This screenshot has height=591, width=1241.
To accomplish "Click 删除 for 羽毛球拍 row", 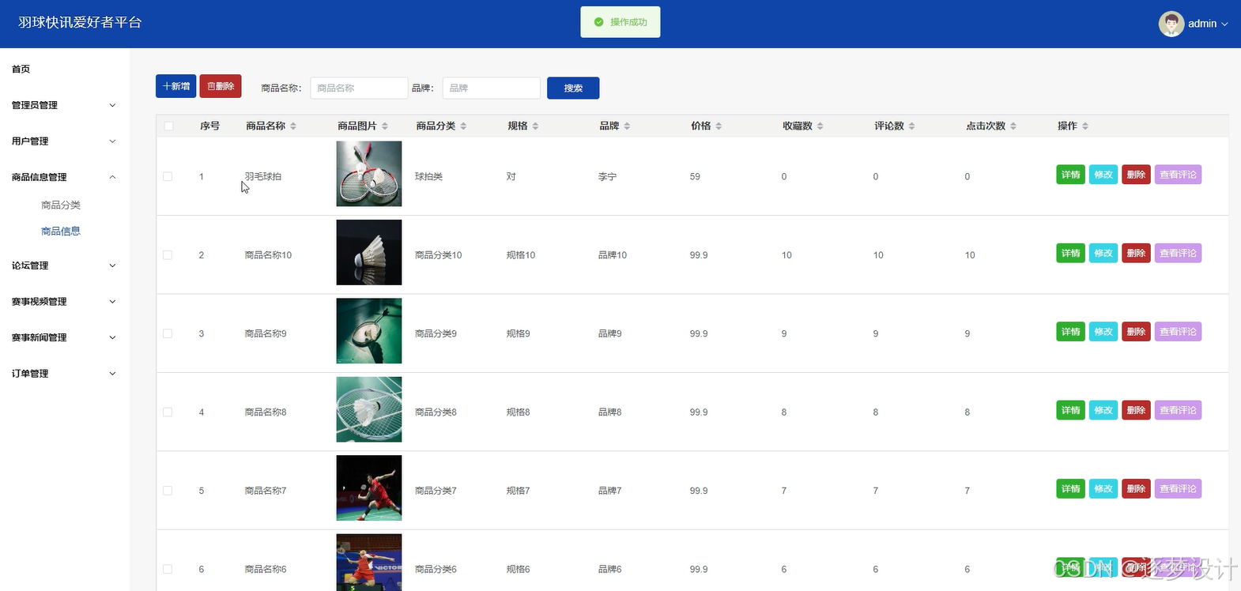I will pyautogui.click(x=1136, y=175).
